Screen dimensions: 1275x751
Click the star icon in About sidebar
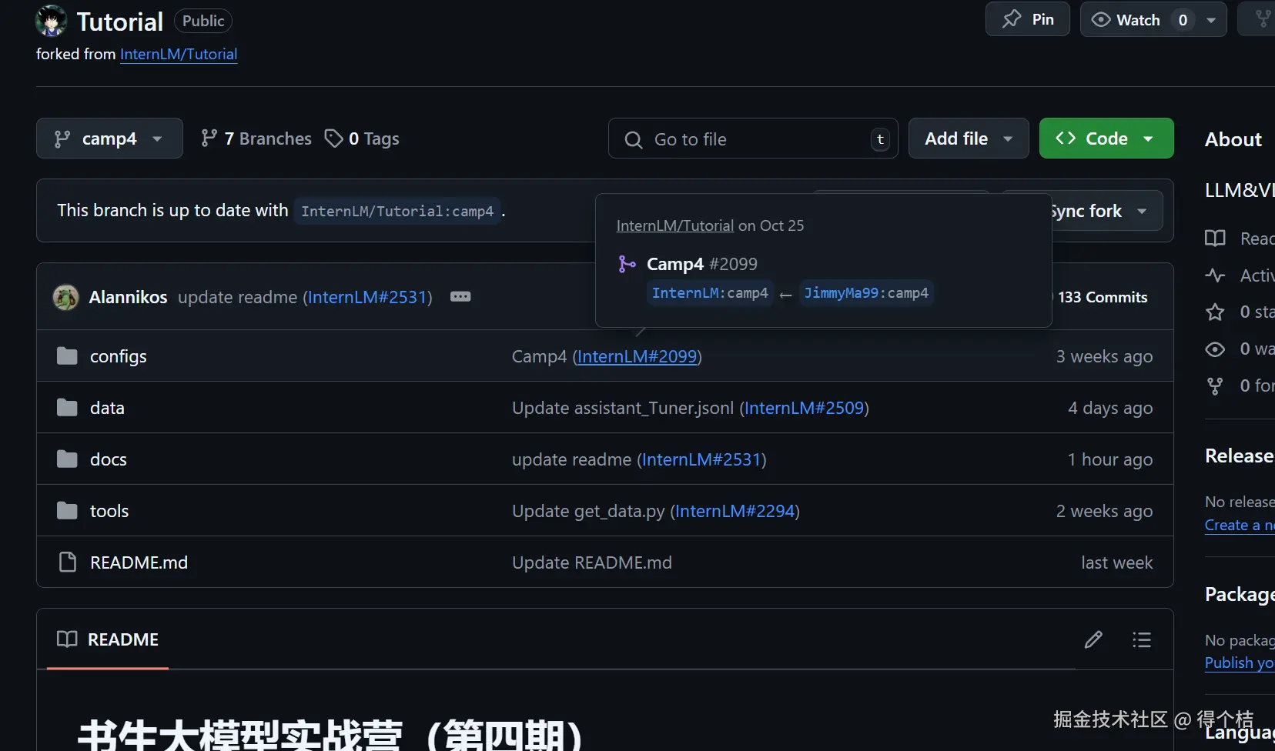click(1215, 312)
